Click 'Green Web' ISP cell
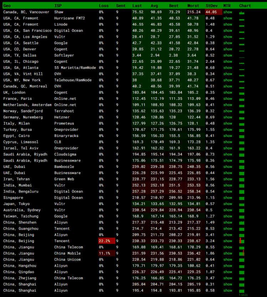Screen dimensions: 267x297 64,179
